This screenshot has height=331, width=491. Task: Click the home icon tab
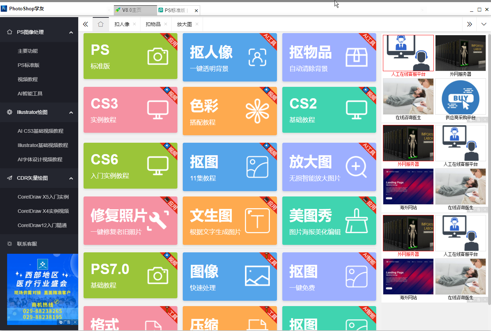[x=101, y=24]
